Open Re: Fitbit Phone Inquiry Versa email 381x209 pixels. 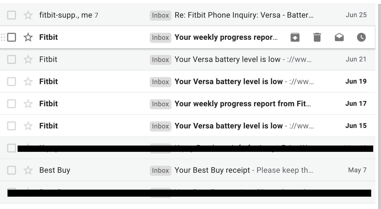coord(244,15)
